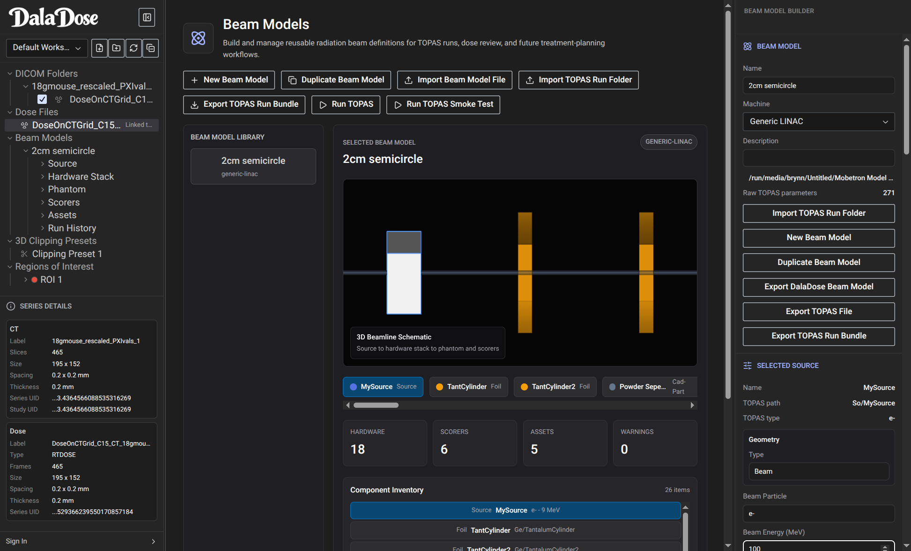
Task: Click the play icon on Run TOPAS
Action: tap(323, 105)
